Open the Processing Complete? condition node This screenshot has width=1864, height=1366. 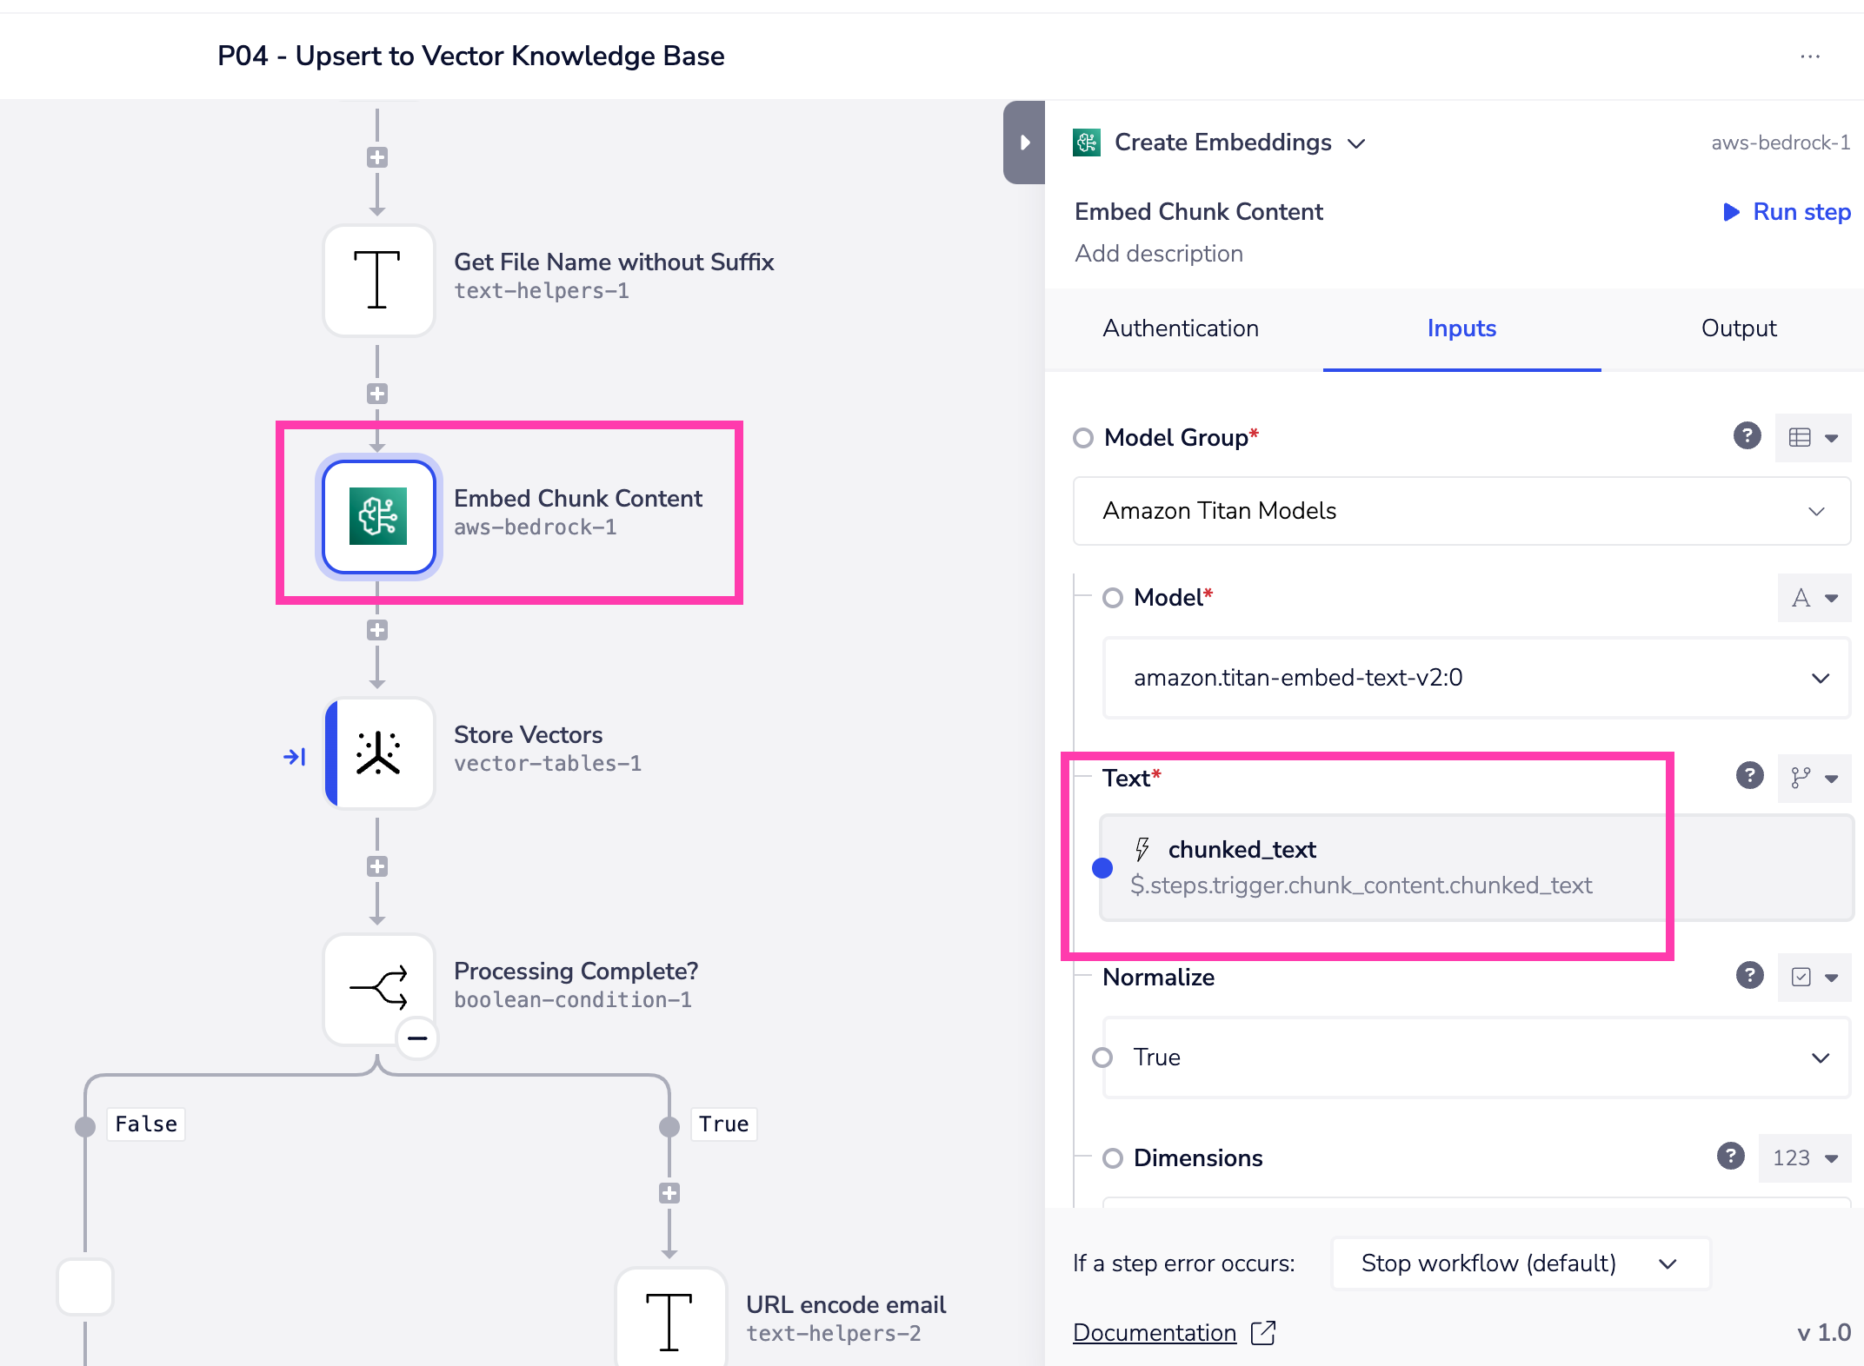click(x=378, y=988)
